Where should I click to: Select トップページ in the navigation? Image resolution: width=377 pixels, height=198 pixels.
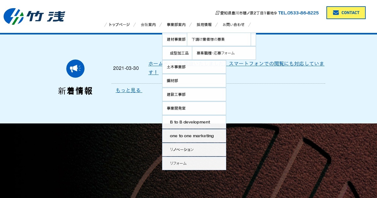119,24
